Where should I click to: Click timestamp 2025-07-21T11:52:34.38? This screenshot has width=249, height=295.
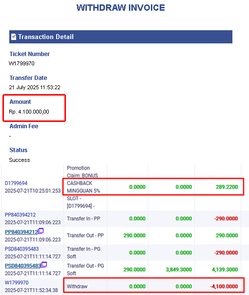click(x=31, y=290)
